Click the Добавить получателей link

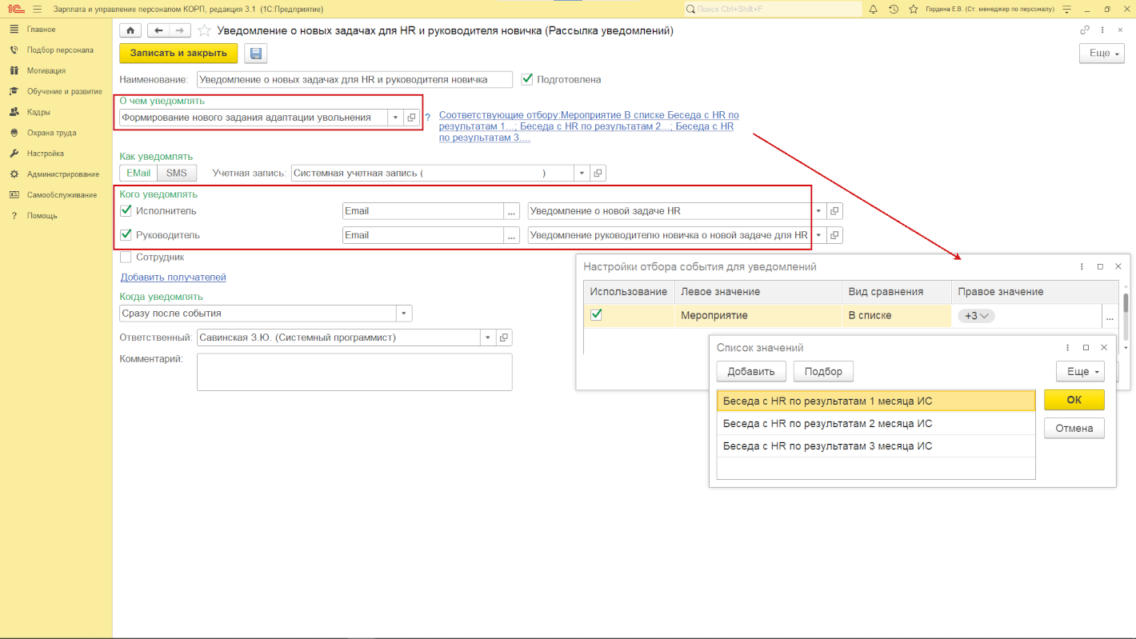click(x=173, y=278)
